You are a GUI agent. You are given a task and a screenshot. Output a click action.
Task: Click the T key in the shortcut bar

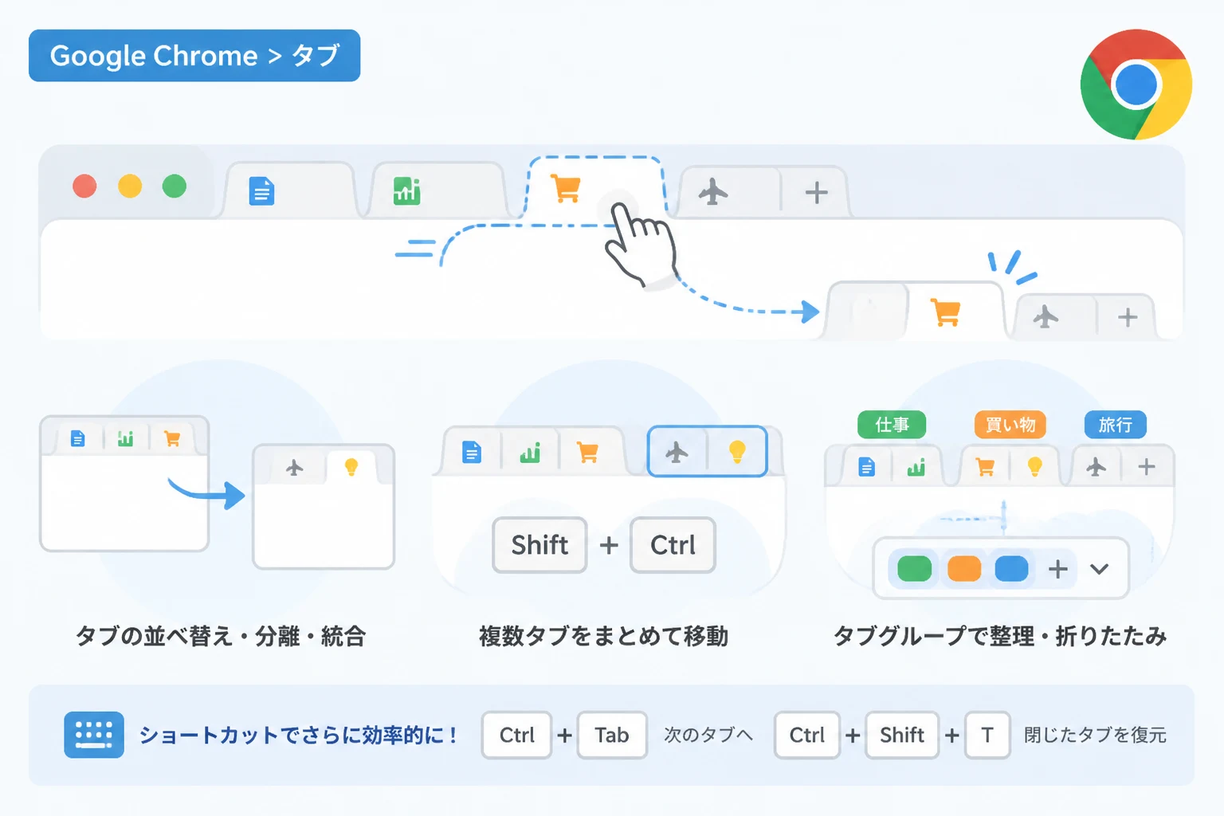coord(987,735)
